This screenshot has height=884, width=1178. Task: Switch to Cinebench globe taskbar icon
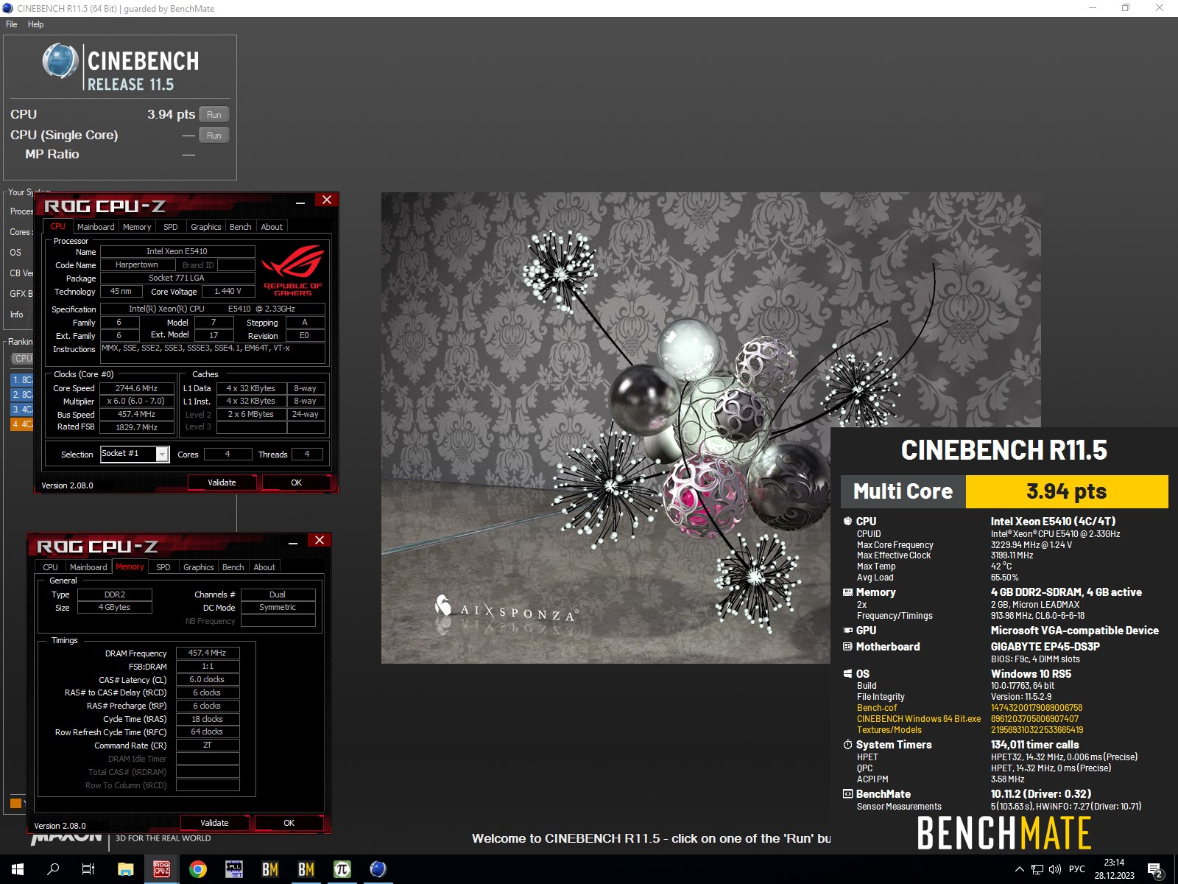pyautogui.click(x=378, y=869)
